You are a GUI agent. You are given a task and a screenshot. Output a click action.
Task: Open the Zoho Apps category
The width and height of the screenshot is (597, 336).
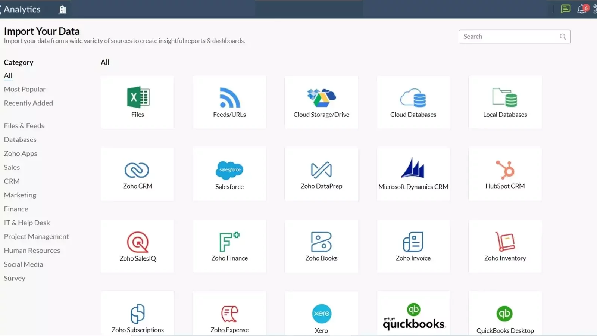click(x=21, y=153)
